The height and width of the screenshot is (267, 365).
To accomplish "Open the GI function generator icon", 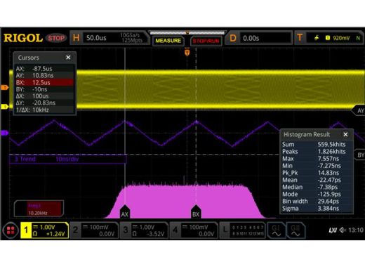I will coord(276,230).
